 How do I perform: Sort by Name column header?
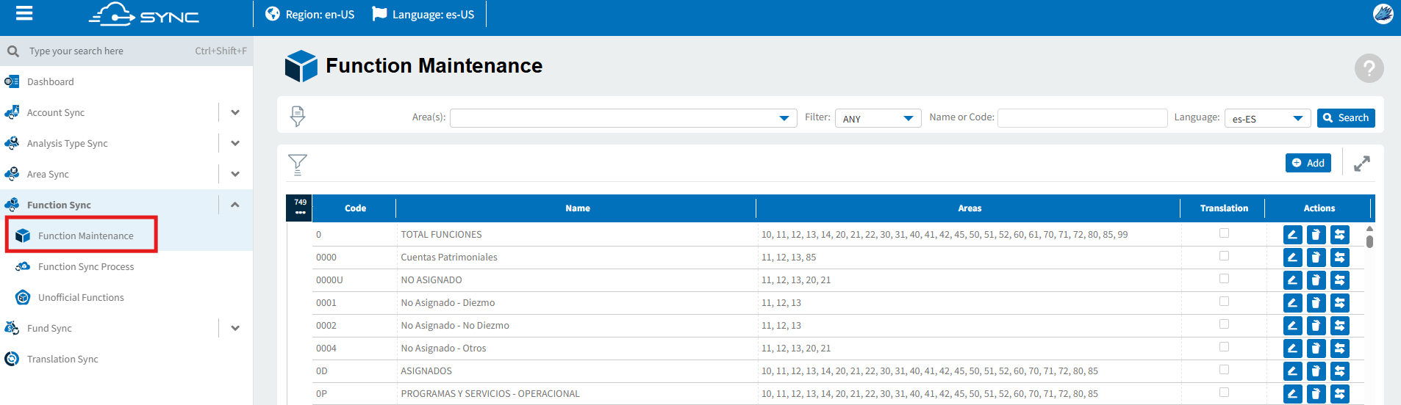click(x=577, y=208)
